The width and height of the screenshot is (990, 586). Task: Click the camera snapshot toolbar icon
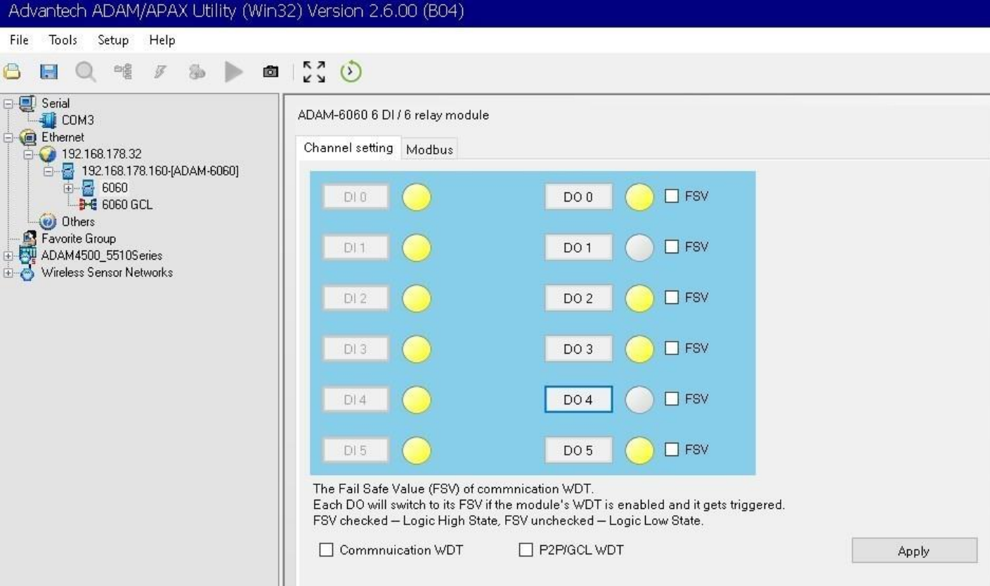(270, 72)
